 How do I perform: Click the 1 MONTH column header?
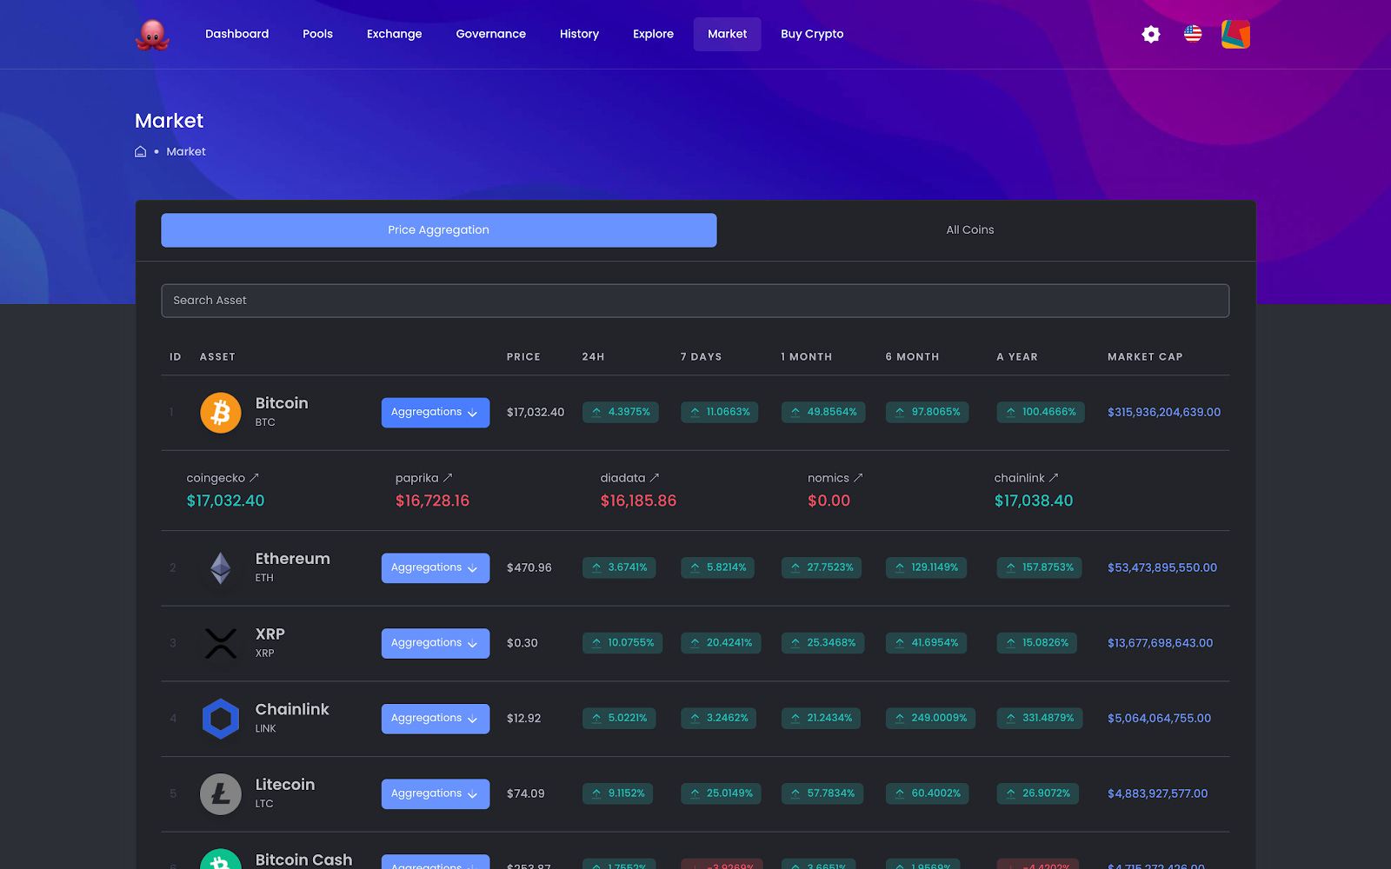pyautogui.click(x=806, y=357)
